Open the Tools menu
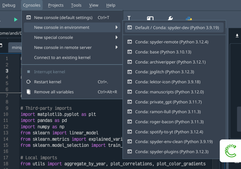The height and width of the screenshot is (169, 241). pyautogui.click(x=76, y=5)
